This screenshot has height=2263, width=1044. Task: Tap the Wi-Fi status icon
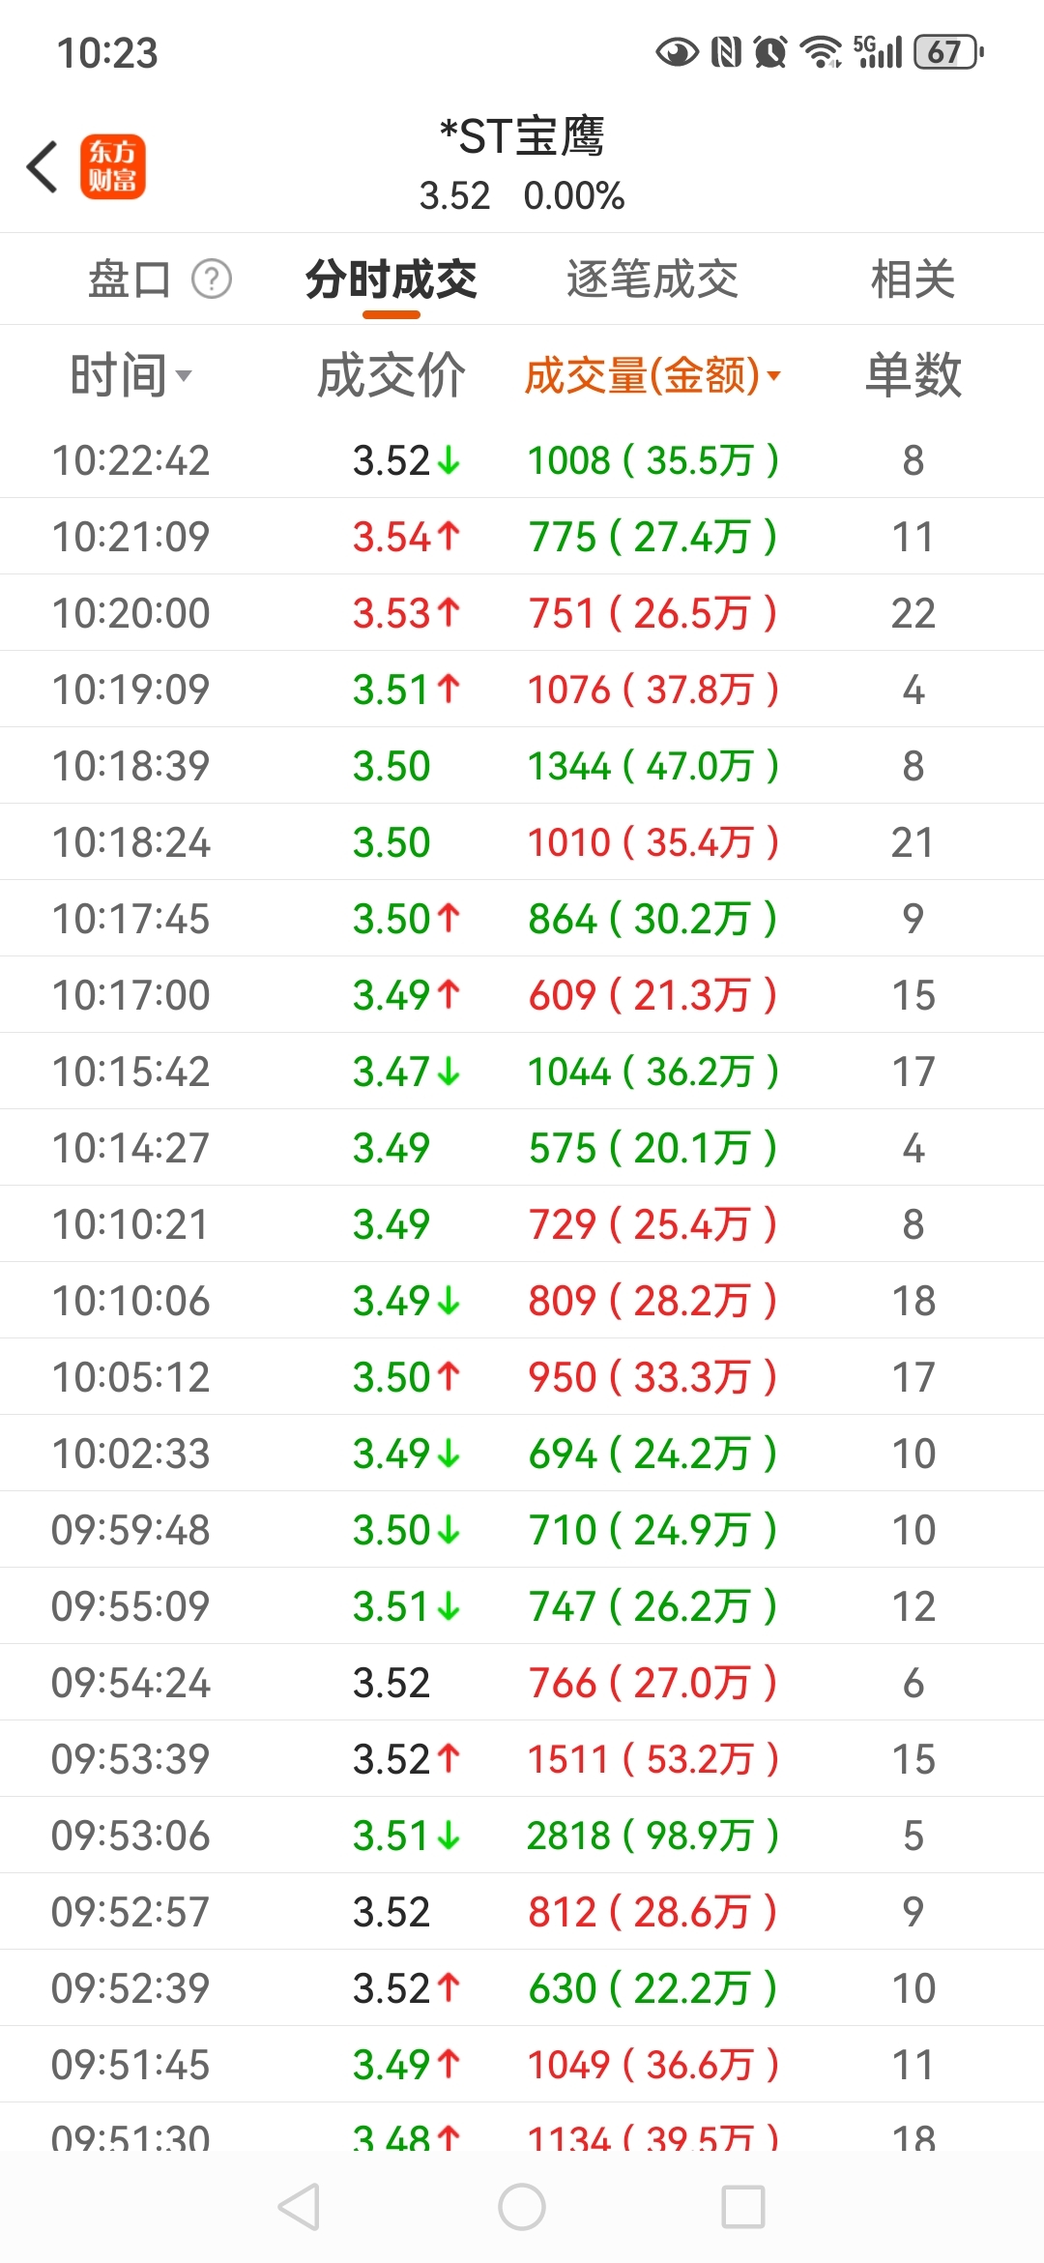tap(822, 52)
